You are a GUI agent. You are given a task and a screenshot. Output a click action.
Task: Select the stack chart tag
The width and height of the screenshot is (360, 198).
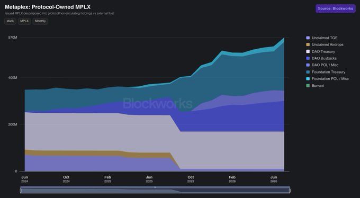click(10, 21)
